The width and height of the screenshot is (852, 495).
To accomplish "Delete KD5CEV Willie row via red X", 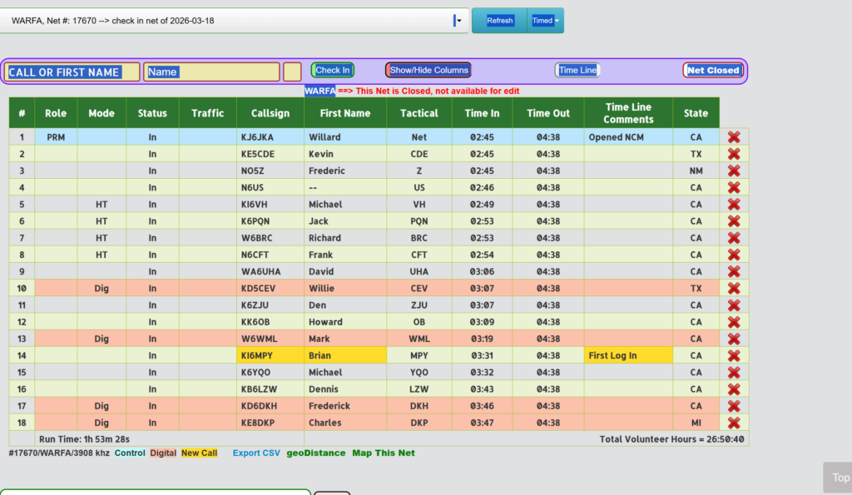I will pos(734,289).
